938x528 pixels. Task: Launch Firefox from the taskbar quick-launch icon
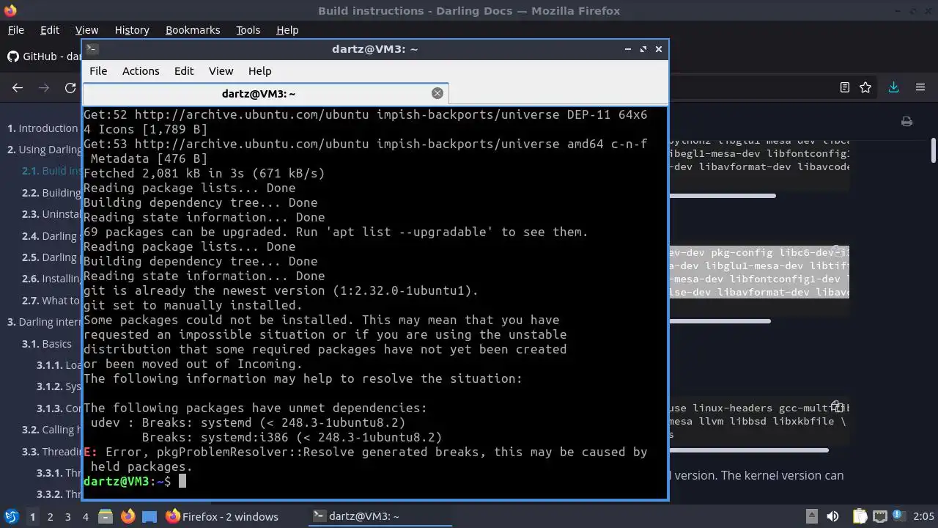pyautogui.click(x=128, y=516)
